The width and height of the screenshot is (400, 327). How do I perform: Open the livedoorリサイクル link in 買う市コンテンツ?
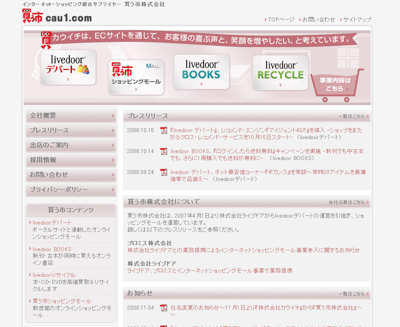point(54,275)
